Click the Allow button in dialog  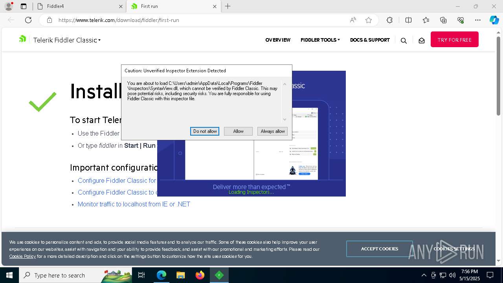238,131
